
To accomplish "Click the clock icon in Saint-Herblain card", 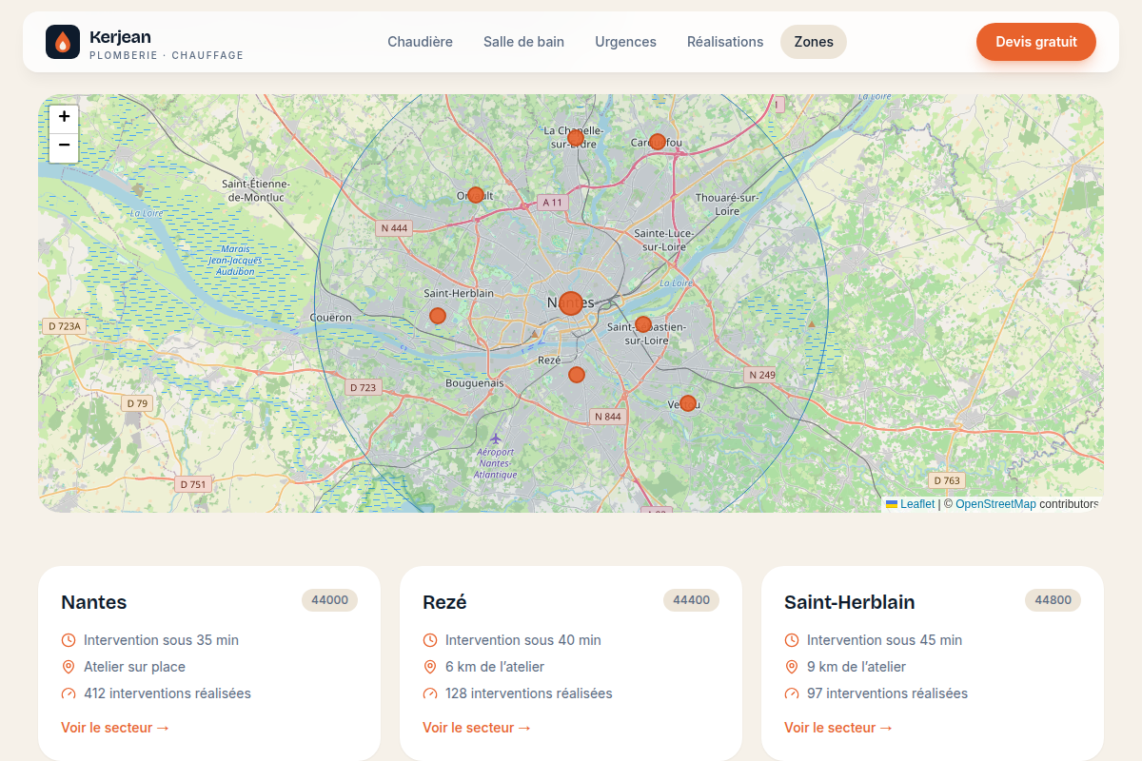I will tap(792, 640).
